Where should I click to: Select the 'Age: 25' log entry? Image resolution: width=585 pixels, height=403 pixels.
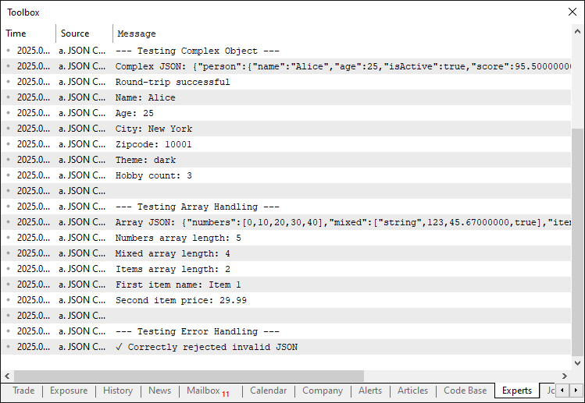286,113
